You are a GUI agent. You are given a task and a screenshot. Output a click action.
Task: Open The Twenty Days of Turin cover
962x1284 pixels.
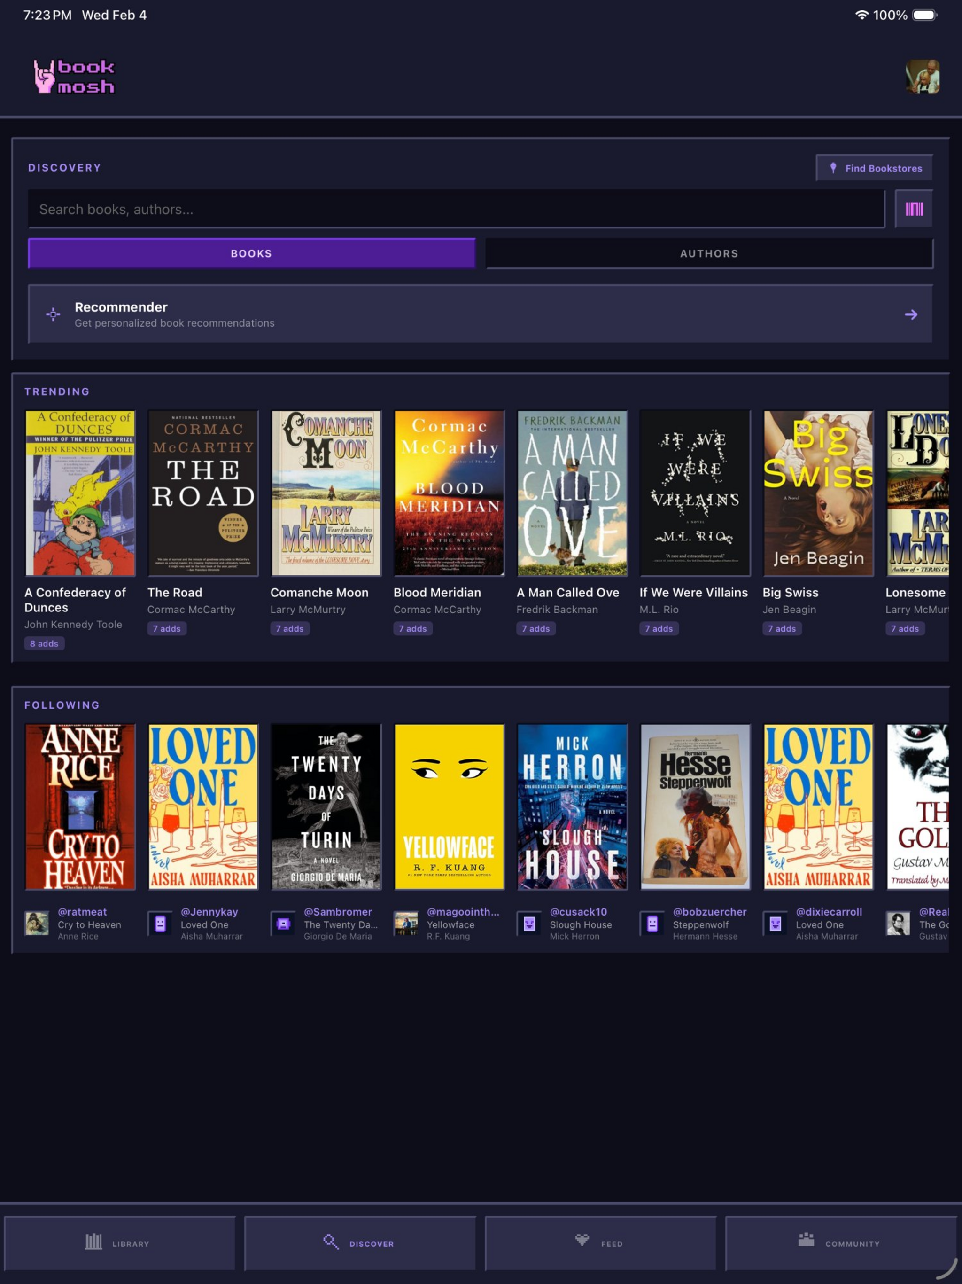[x=326, y=807]
